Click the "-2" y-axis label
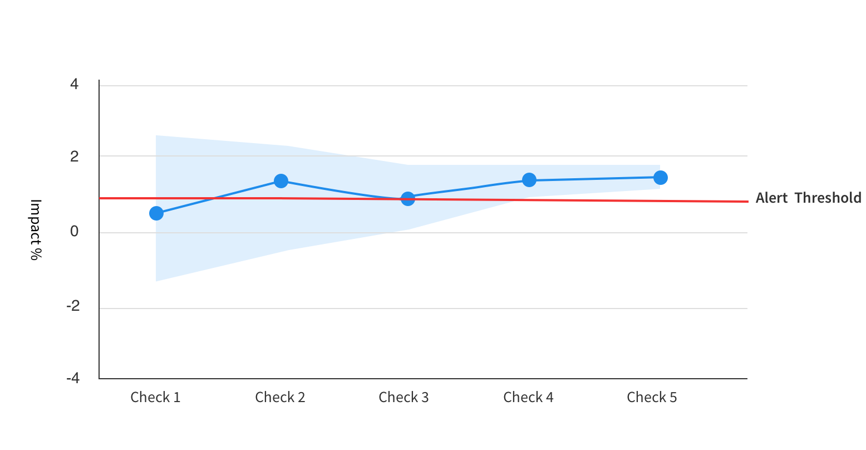The width and height of the screenshot is (866, 450). pos(73,306)
